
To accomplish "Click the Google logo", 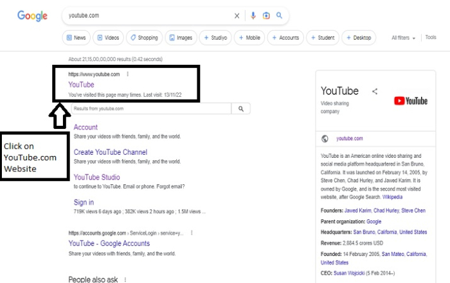I will click(x=32, y=16).
